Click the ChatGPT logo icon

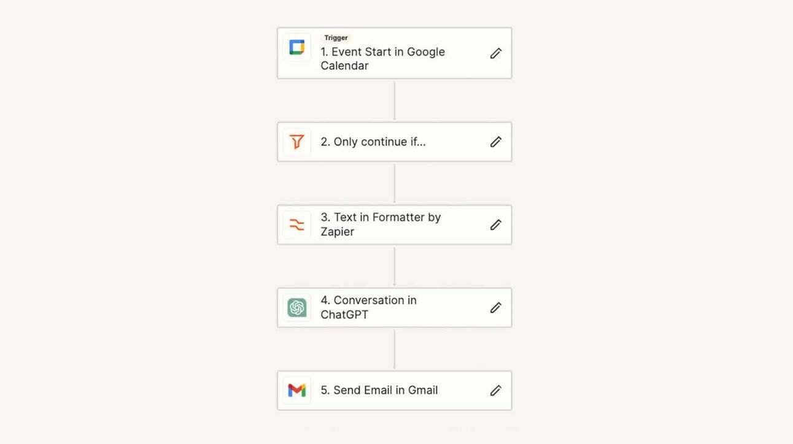point(297,307)
